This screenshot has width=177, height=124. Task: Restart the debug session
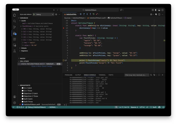93,14
